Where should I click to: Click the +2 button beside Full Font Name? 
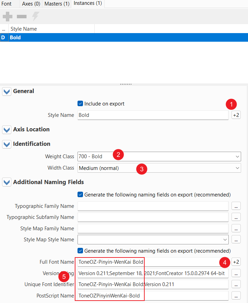(236, 262)
